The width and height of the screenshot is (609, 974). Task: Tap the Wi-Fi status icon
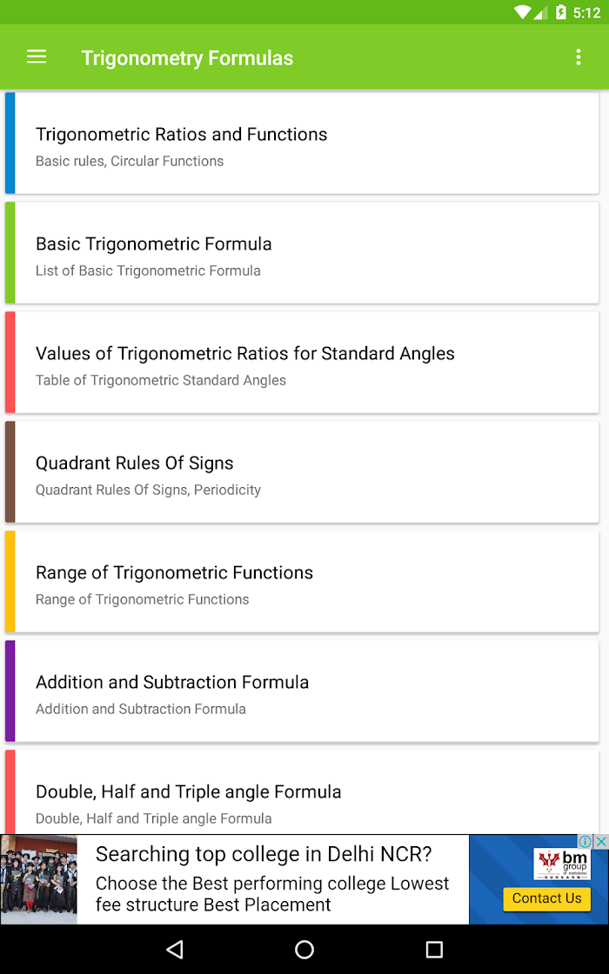click(x=523, y=12)
